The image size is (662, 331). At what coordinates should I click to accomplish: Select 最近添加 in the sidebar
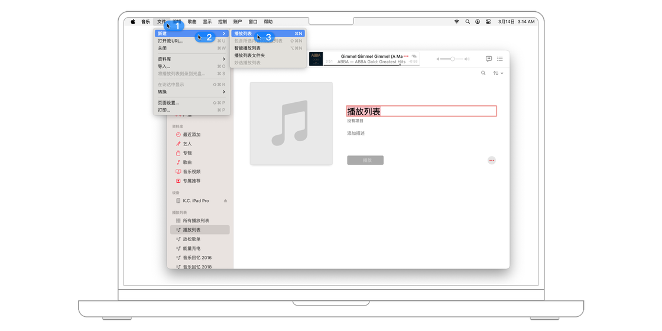[200, 135]
